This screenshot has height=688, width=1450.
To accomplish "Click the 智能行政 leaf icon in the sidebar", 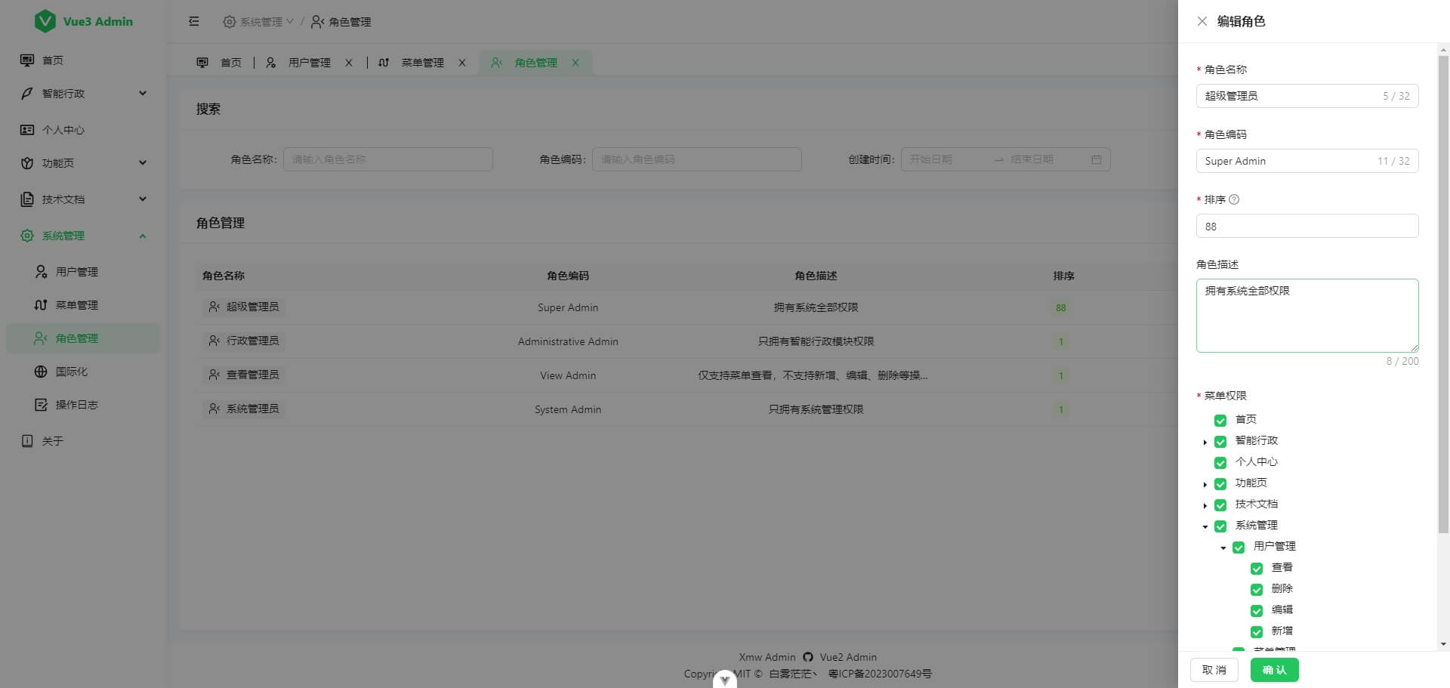I will click(27, 94).
